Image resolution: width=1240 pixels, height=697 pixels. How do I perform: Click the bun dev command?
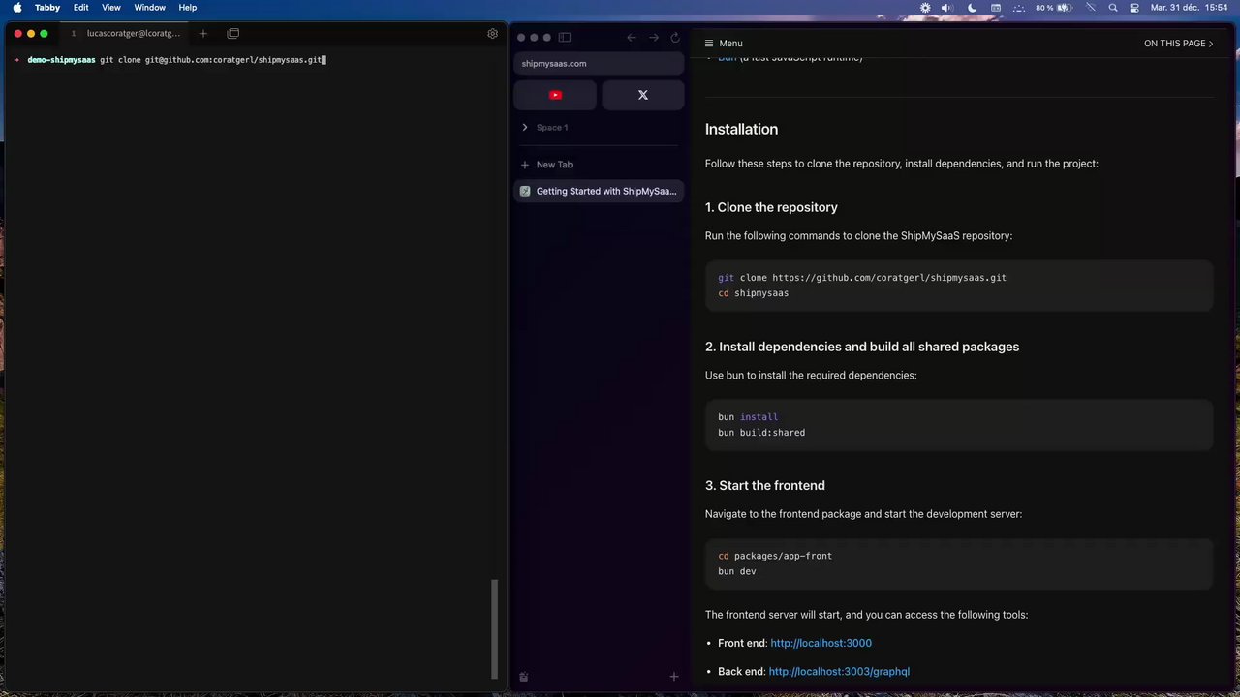point(737,571)
